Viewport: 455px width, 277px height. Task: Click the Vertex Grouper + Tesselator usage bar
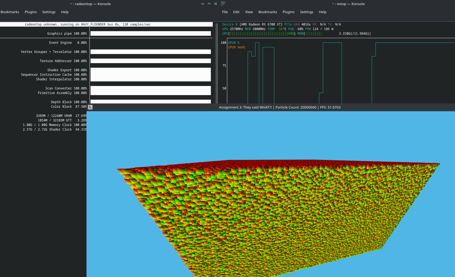tap(151, 52)
